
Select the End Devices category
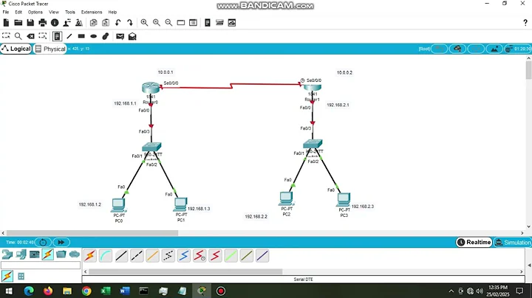(x=21, y=254)
